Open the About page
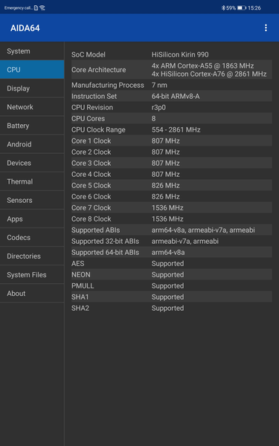The height and width of the screenshot is (446, 279). tap(32, 294)
